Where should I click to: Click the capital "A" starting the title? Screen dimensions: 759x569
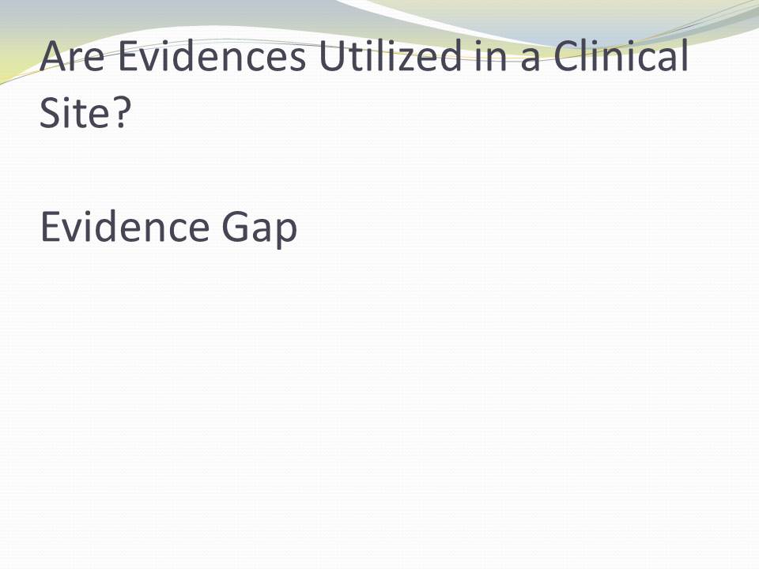coord(52,57)
